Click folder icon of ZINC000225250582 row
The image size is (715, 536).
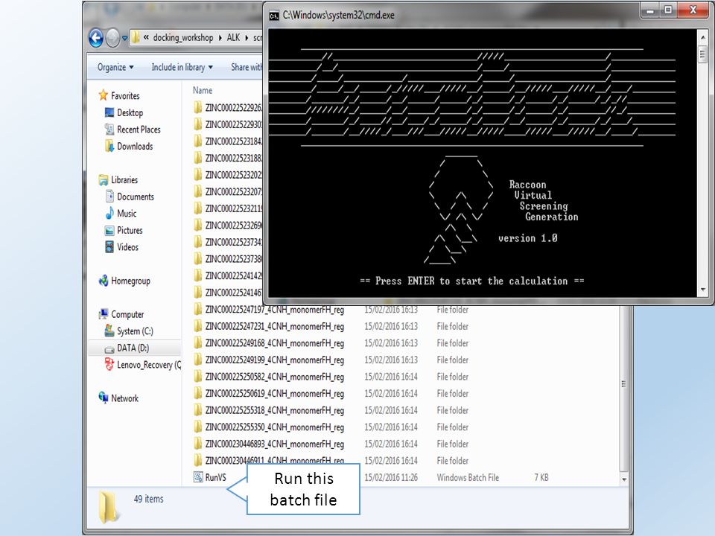pyautogui.click(x=198, y=377)
